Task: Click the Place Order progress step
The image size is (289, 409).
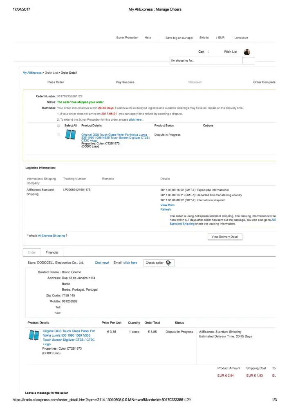Action: [56, 82]
